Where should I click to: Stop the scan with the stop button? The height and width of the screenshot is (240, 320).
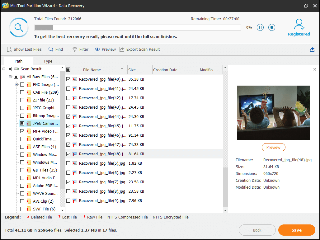[x=272, y=27]
